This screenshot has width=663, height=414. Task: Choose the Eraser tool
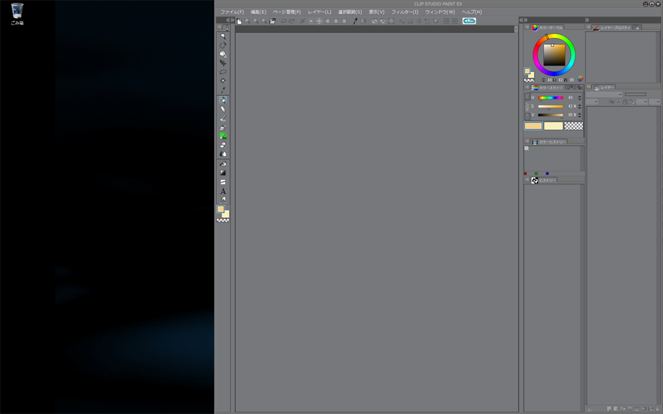point(222,145)
